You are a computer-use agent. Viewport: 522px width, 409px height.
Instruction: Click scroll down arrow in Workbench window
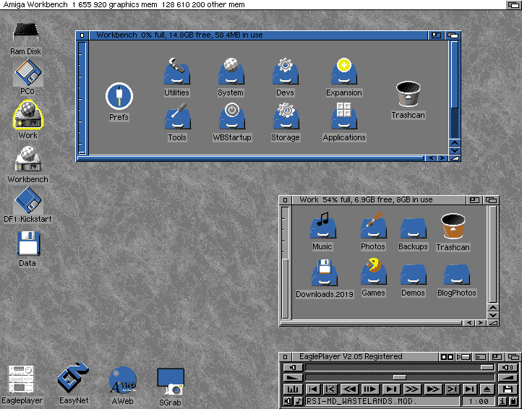(455, 150)
